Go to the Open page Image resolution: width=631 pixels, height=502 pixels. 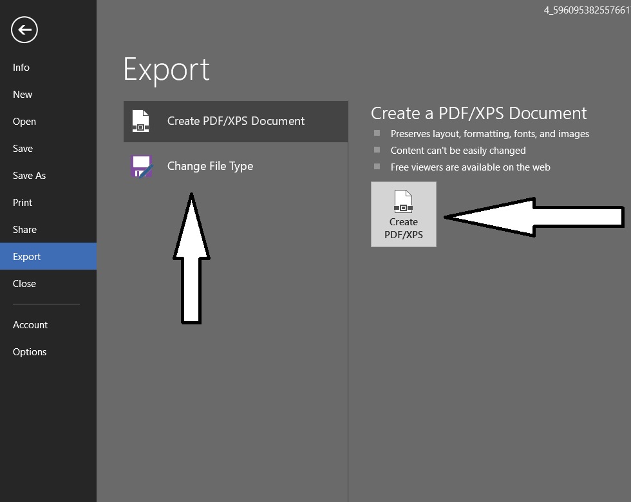pyautogui.click(x=24, y=122)
